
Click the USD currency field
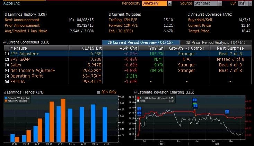coord(243,3)
